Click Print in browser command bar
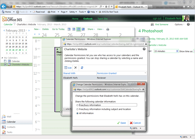This screenshot has width=195, height=139. (51, 12)
